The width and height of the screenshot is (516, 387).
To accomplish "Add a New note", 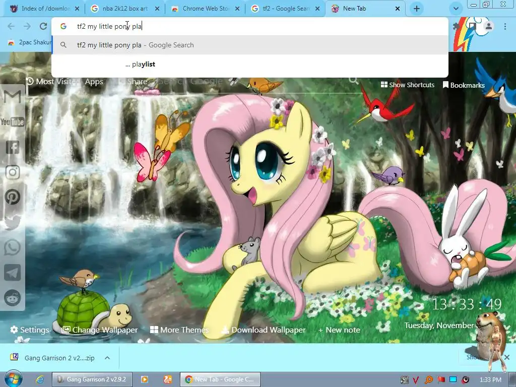I will tap(339, 330).
